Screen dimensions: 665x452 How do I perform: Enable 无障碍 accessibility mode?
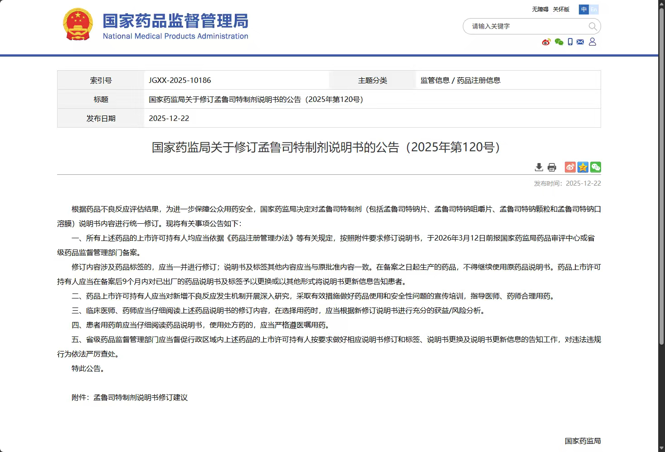click(x=540, y=10)
